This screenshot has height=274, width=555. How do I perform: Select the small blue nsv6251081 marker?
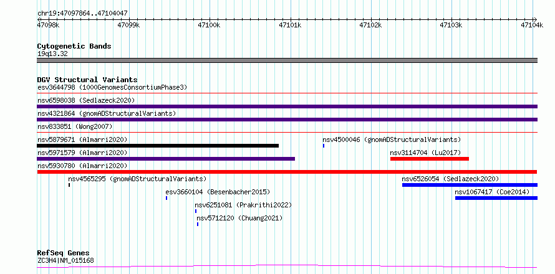195,211
